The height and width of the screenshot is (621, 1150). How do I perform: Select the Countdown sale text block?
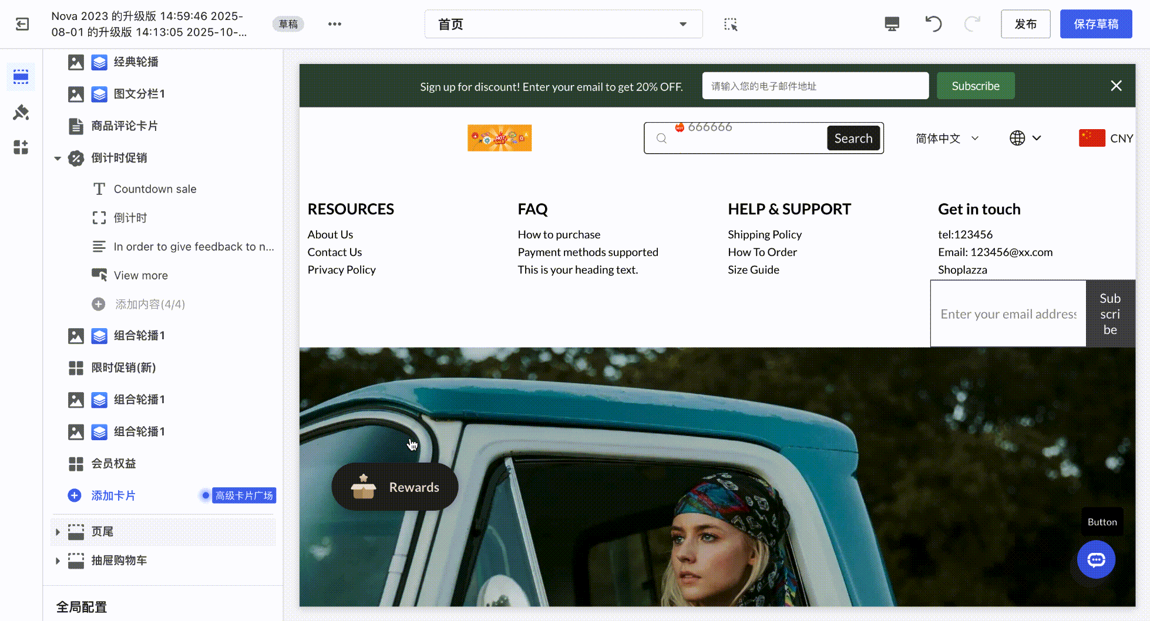pyautogui.click(x=155, y=189)
